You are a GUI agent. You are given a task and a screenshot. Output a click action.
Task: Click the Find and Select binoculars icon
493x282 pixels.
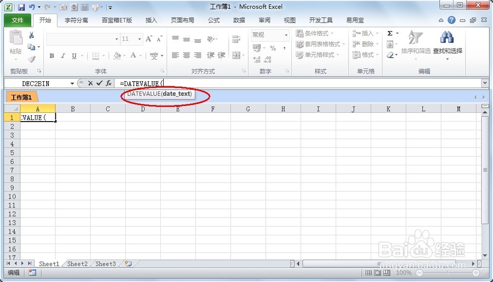point(447,37)
